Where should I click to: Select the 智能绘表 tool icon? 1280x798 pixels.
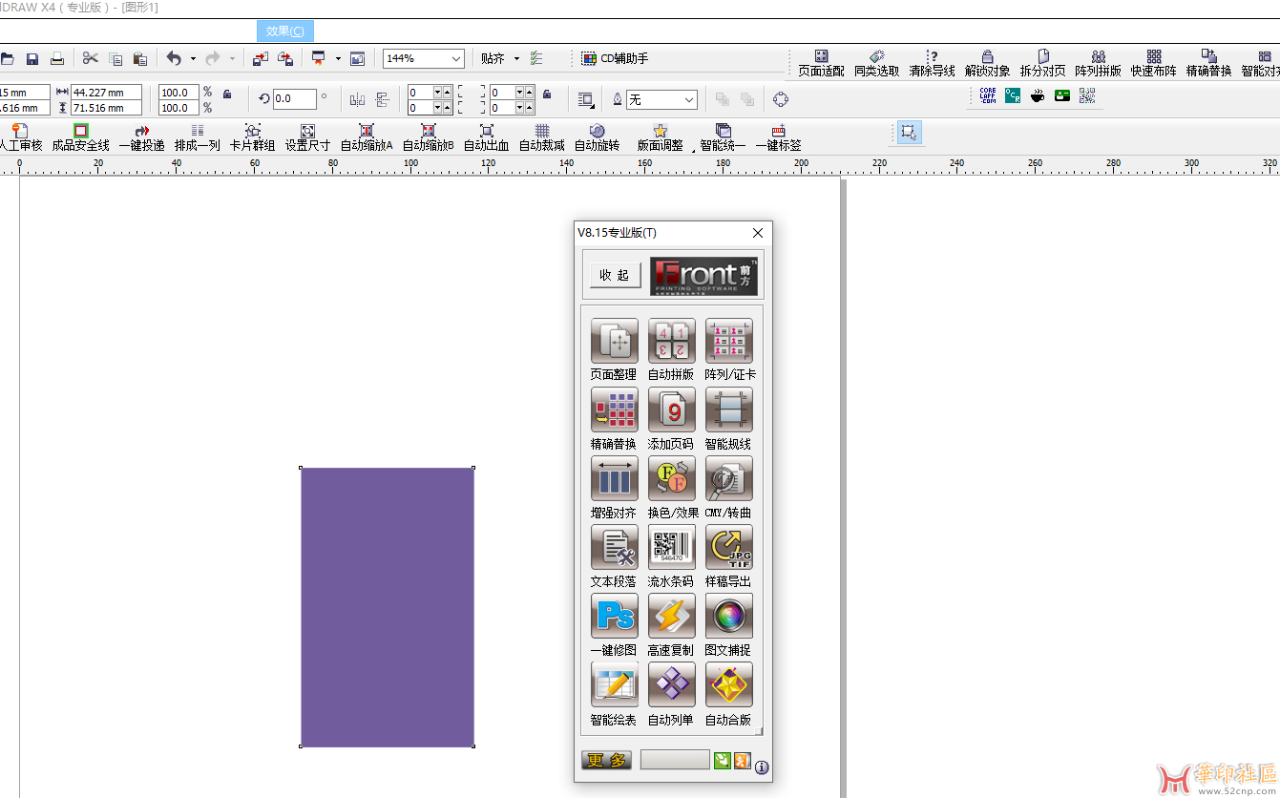(x=614, y=684)
